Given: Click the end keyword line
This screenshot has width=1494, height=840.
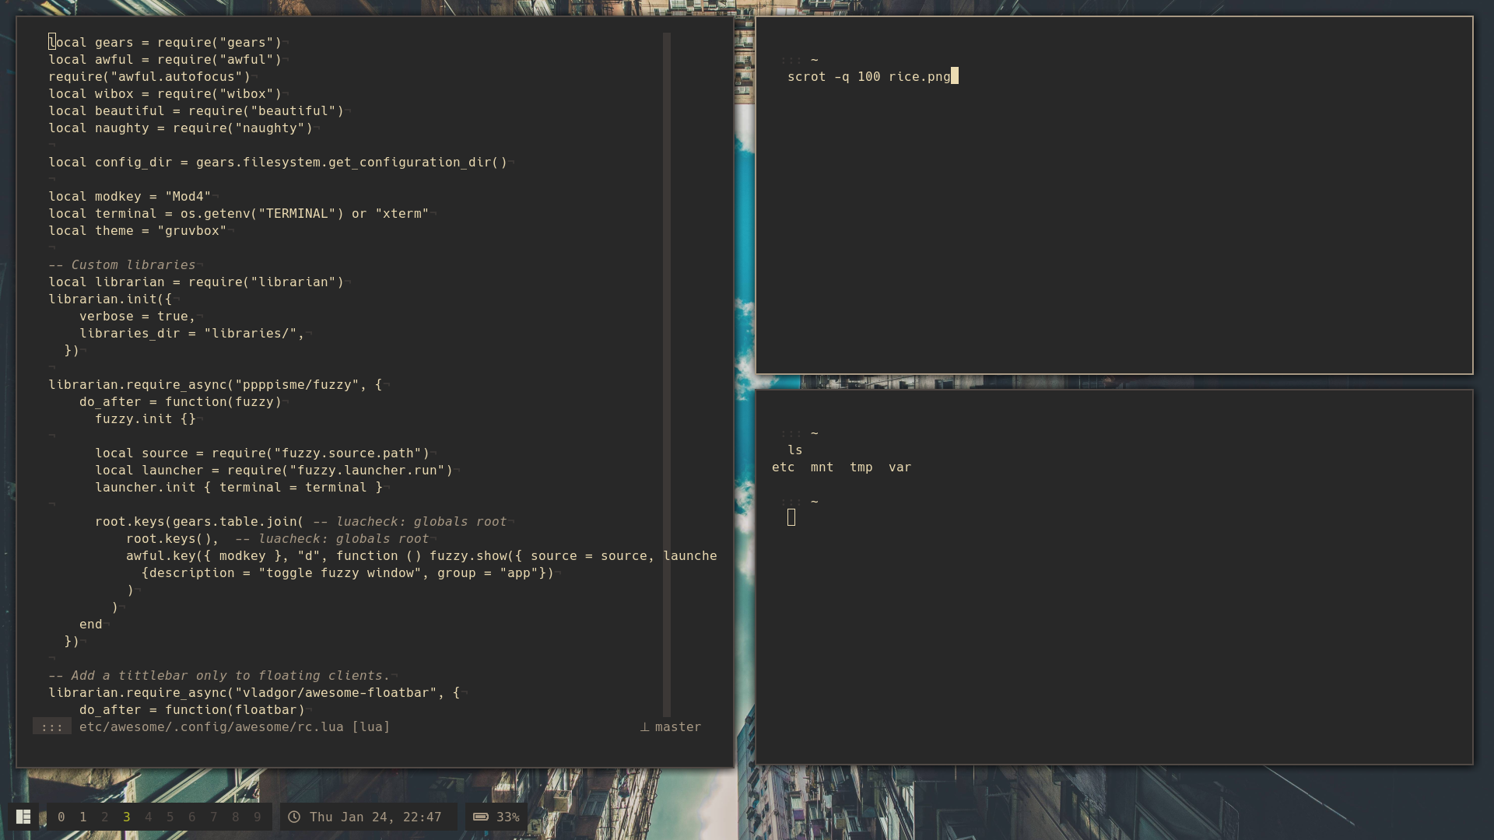Looking at the screenshot, I should (x=91, y=624).
